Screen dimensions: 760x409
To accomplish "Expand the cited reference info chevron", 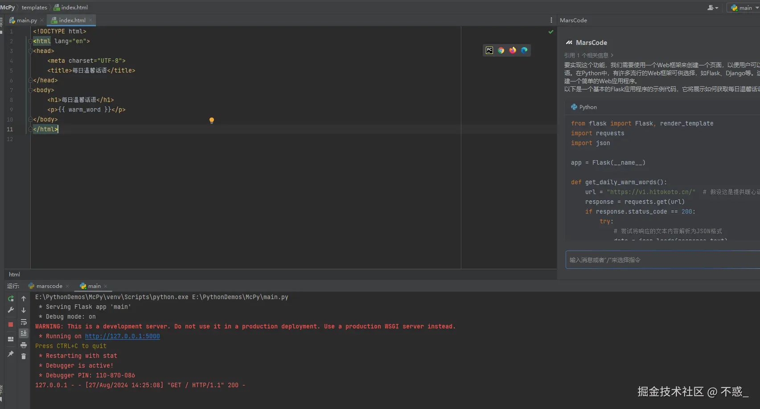I will click(612, 55).
